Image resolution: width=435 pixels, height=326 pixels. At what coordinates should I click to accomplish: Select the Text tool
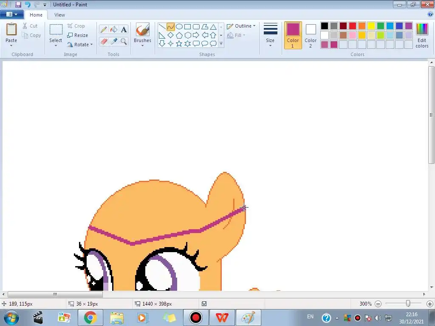click(x=124, y=29)
